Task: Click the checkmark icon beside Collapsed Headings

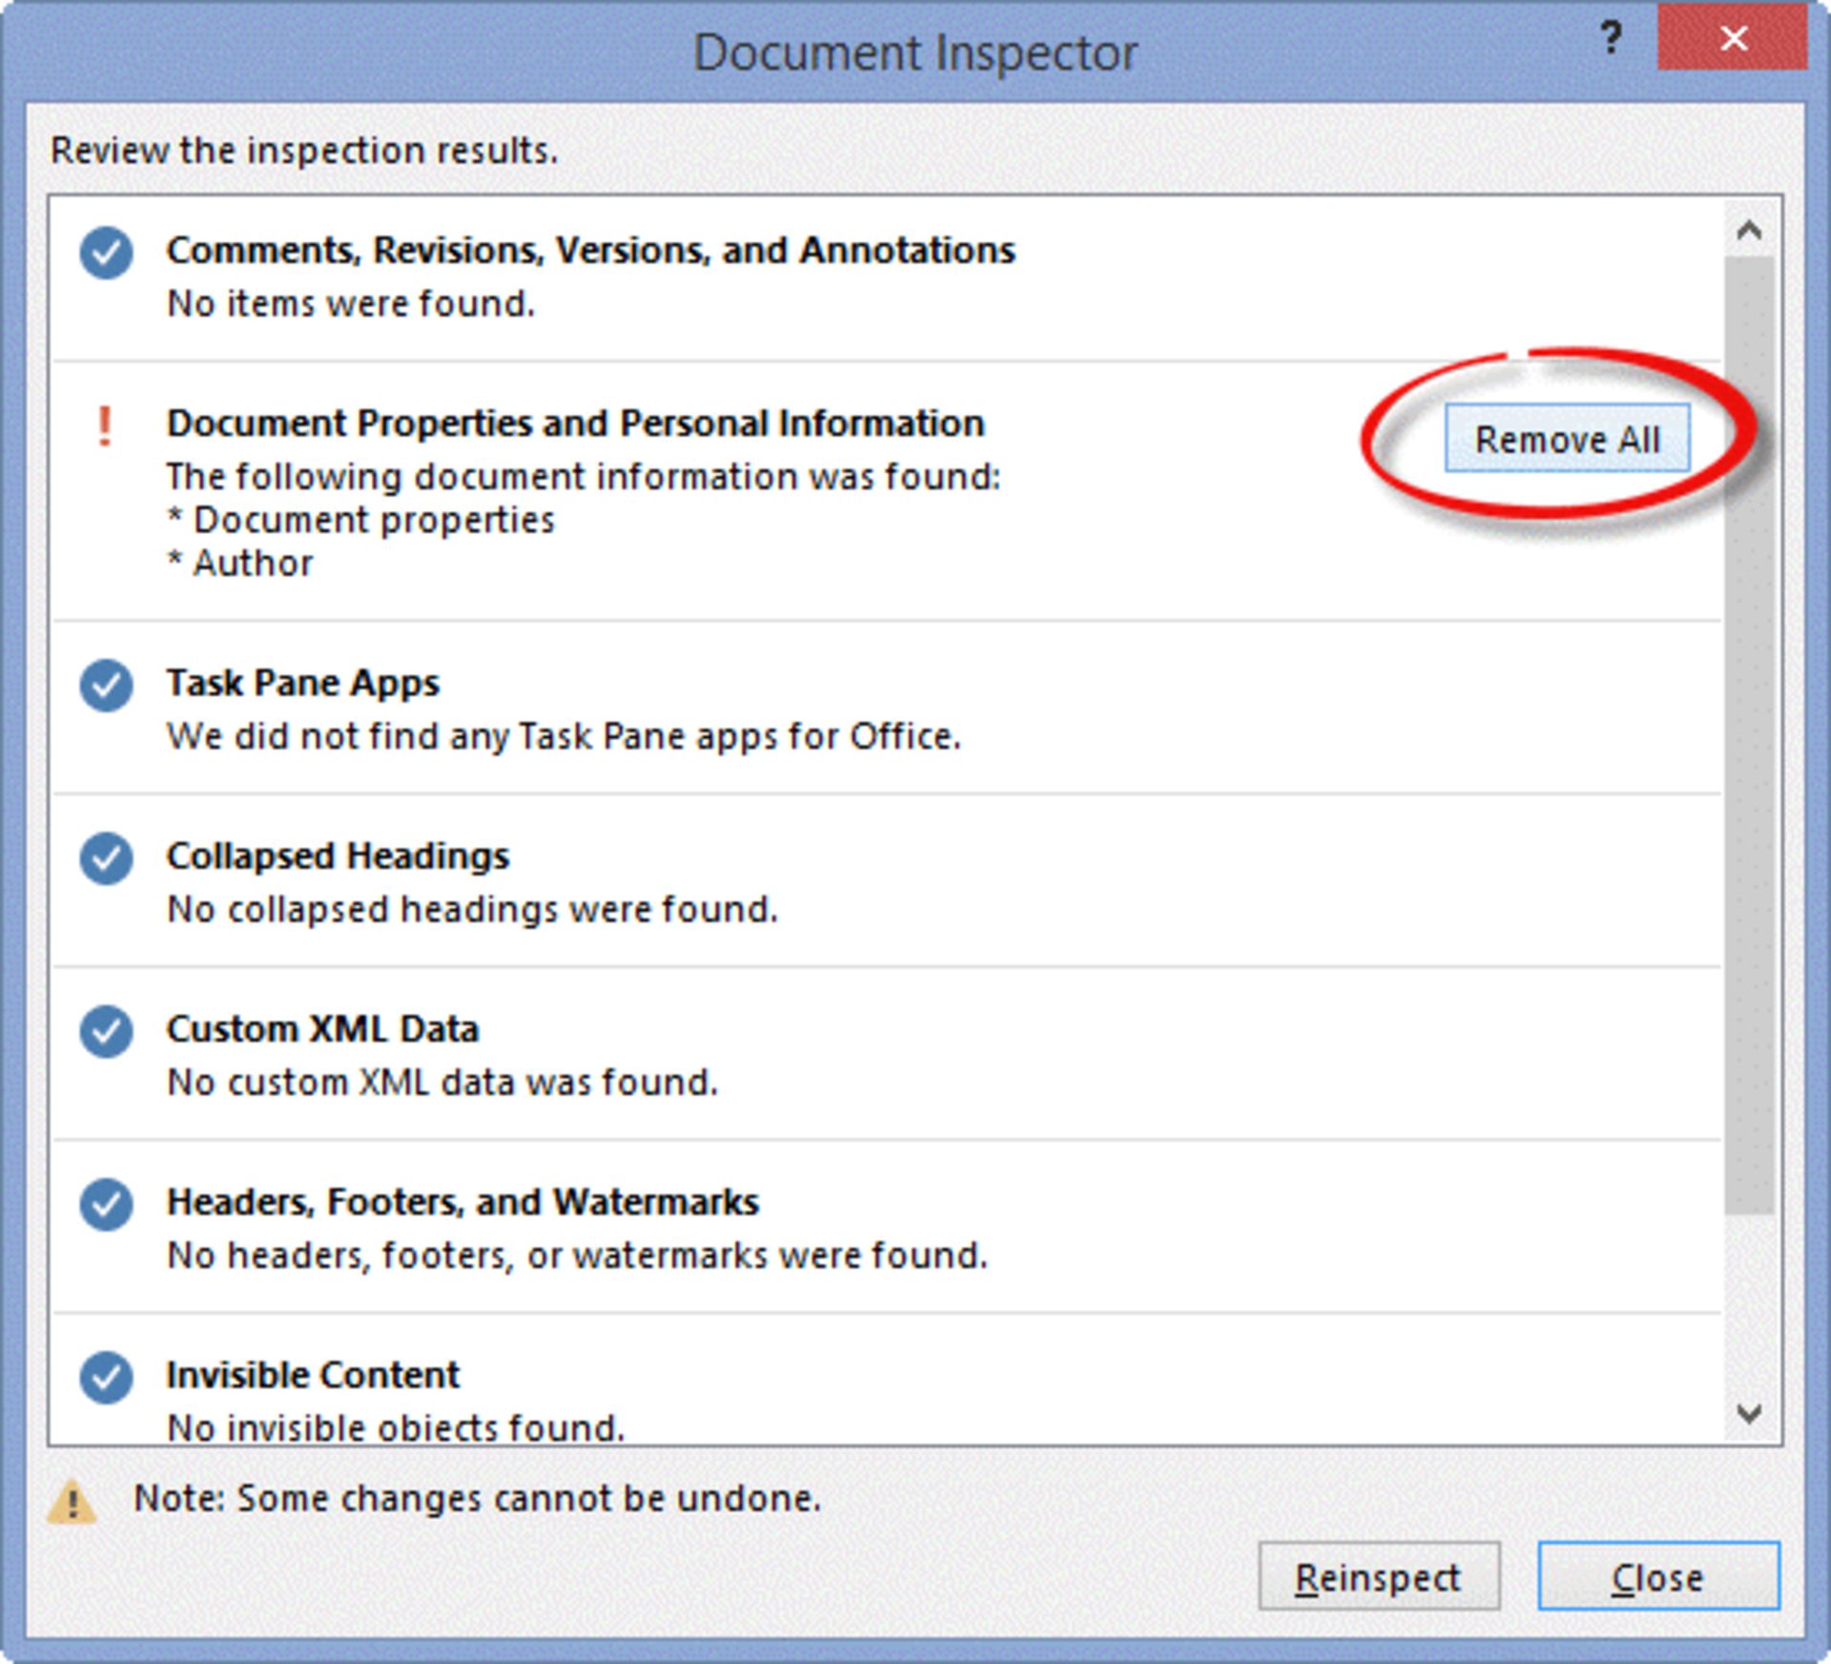Action: pyautogui.click(x=106, y=858)
